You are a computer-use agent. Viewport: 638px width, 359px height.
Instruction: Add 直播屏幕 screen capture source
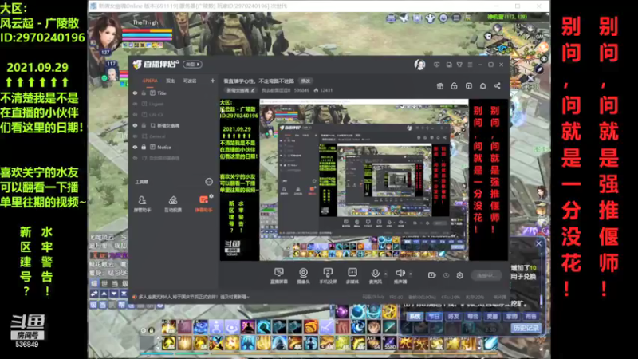(x=279, y=275)
